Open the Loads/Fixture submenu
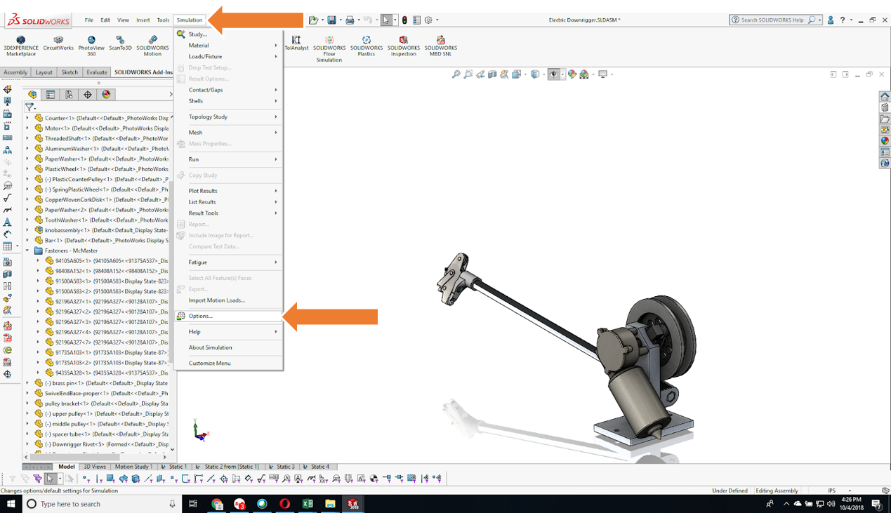 (x=229, y=56)
